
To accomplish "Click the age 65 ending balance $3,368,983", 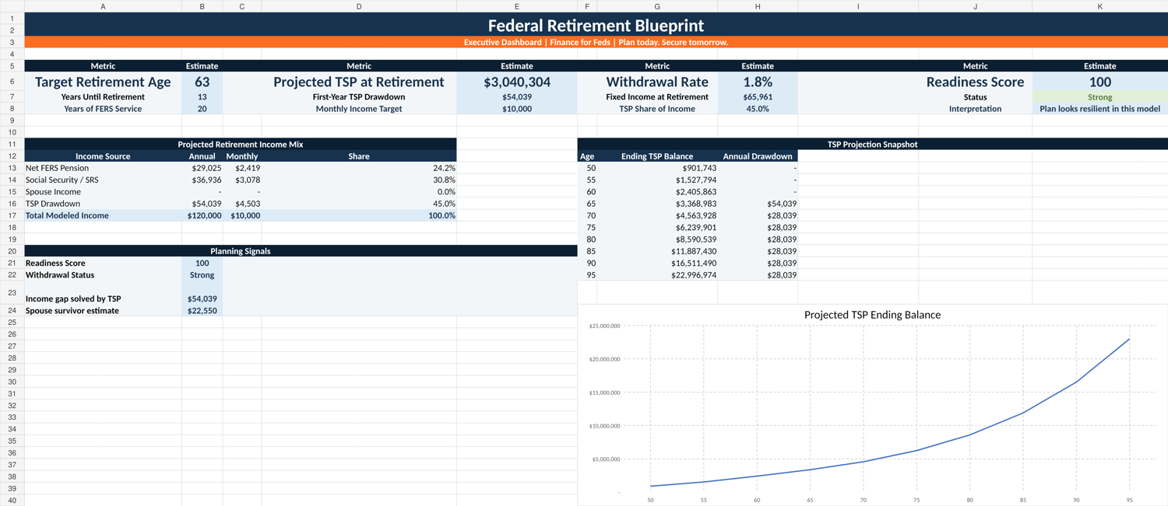I will 657,204.
